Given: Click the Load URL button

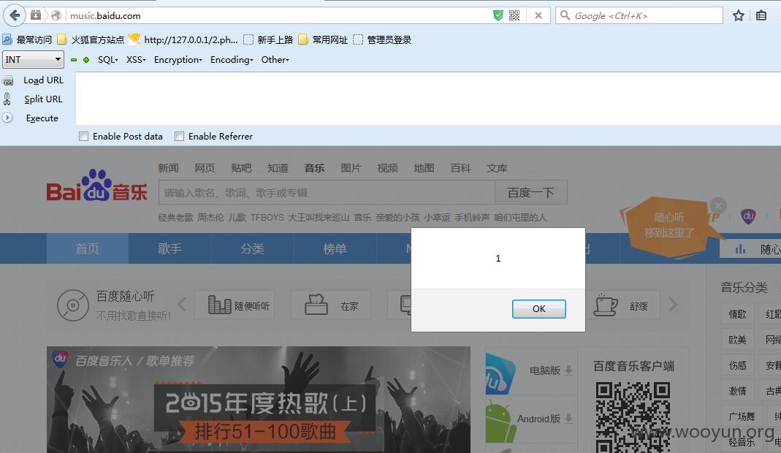Looking at the screenshot, I should pos(43,80).
